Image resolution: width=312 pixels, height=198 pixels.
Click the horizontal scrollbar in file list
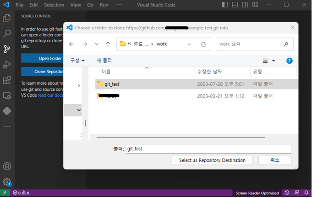pyautogui.click(x=181, y=137)
